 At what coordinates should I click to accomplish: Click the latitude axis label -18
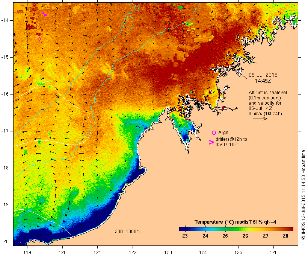(x=5, y=168)
